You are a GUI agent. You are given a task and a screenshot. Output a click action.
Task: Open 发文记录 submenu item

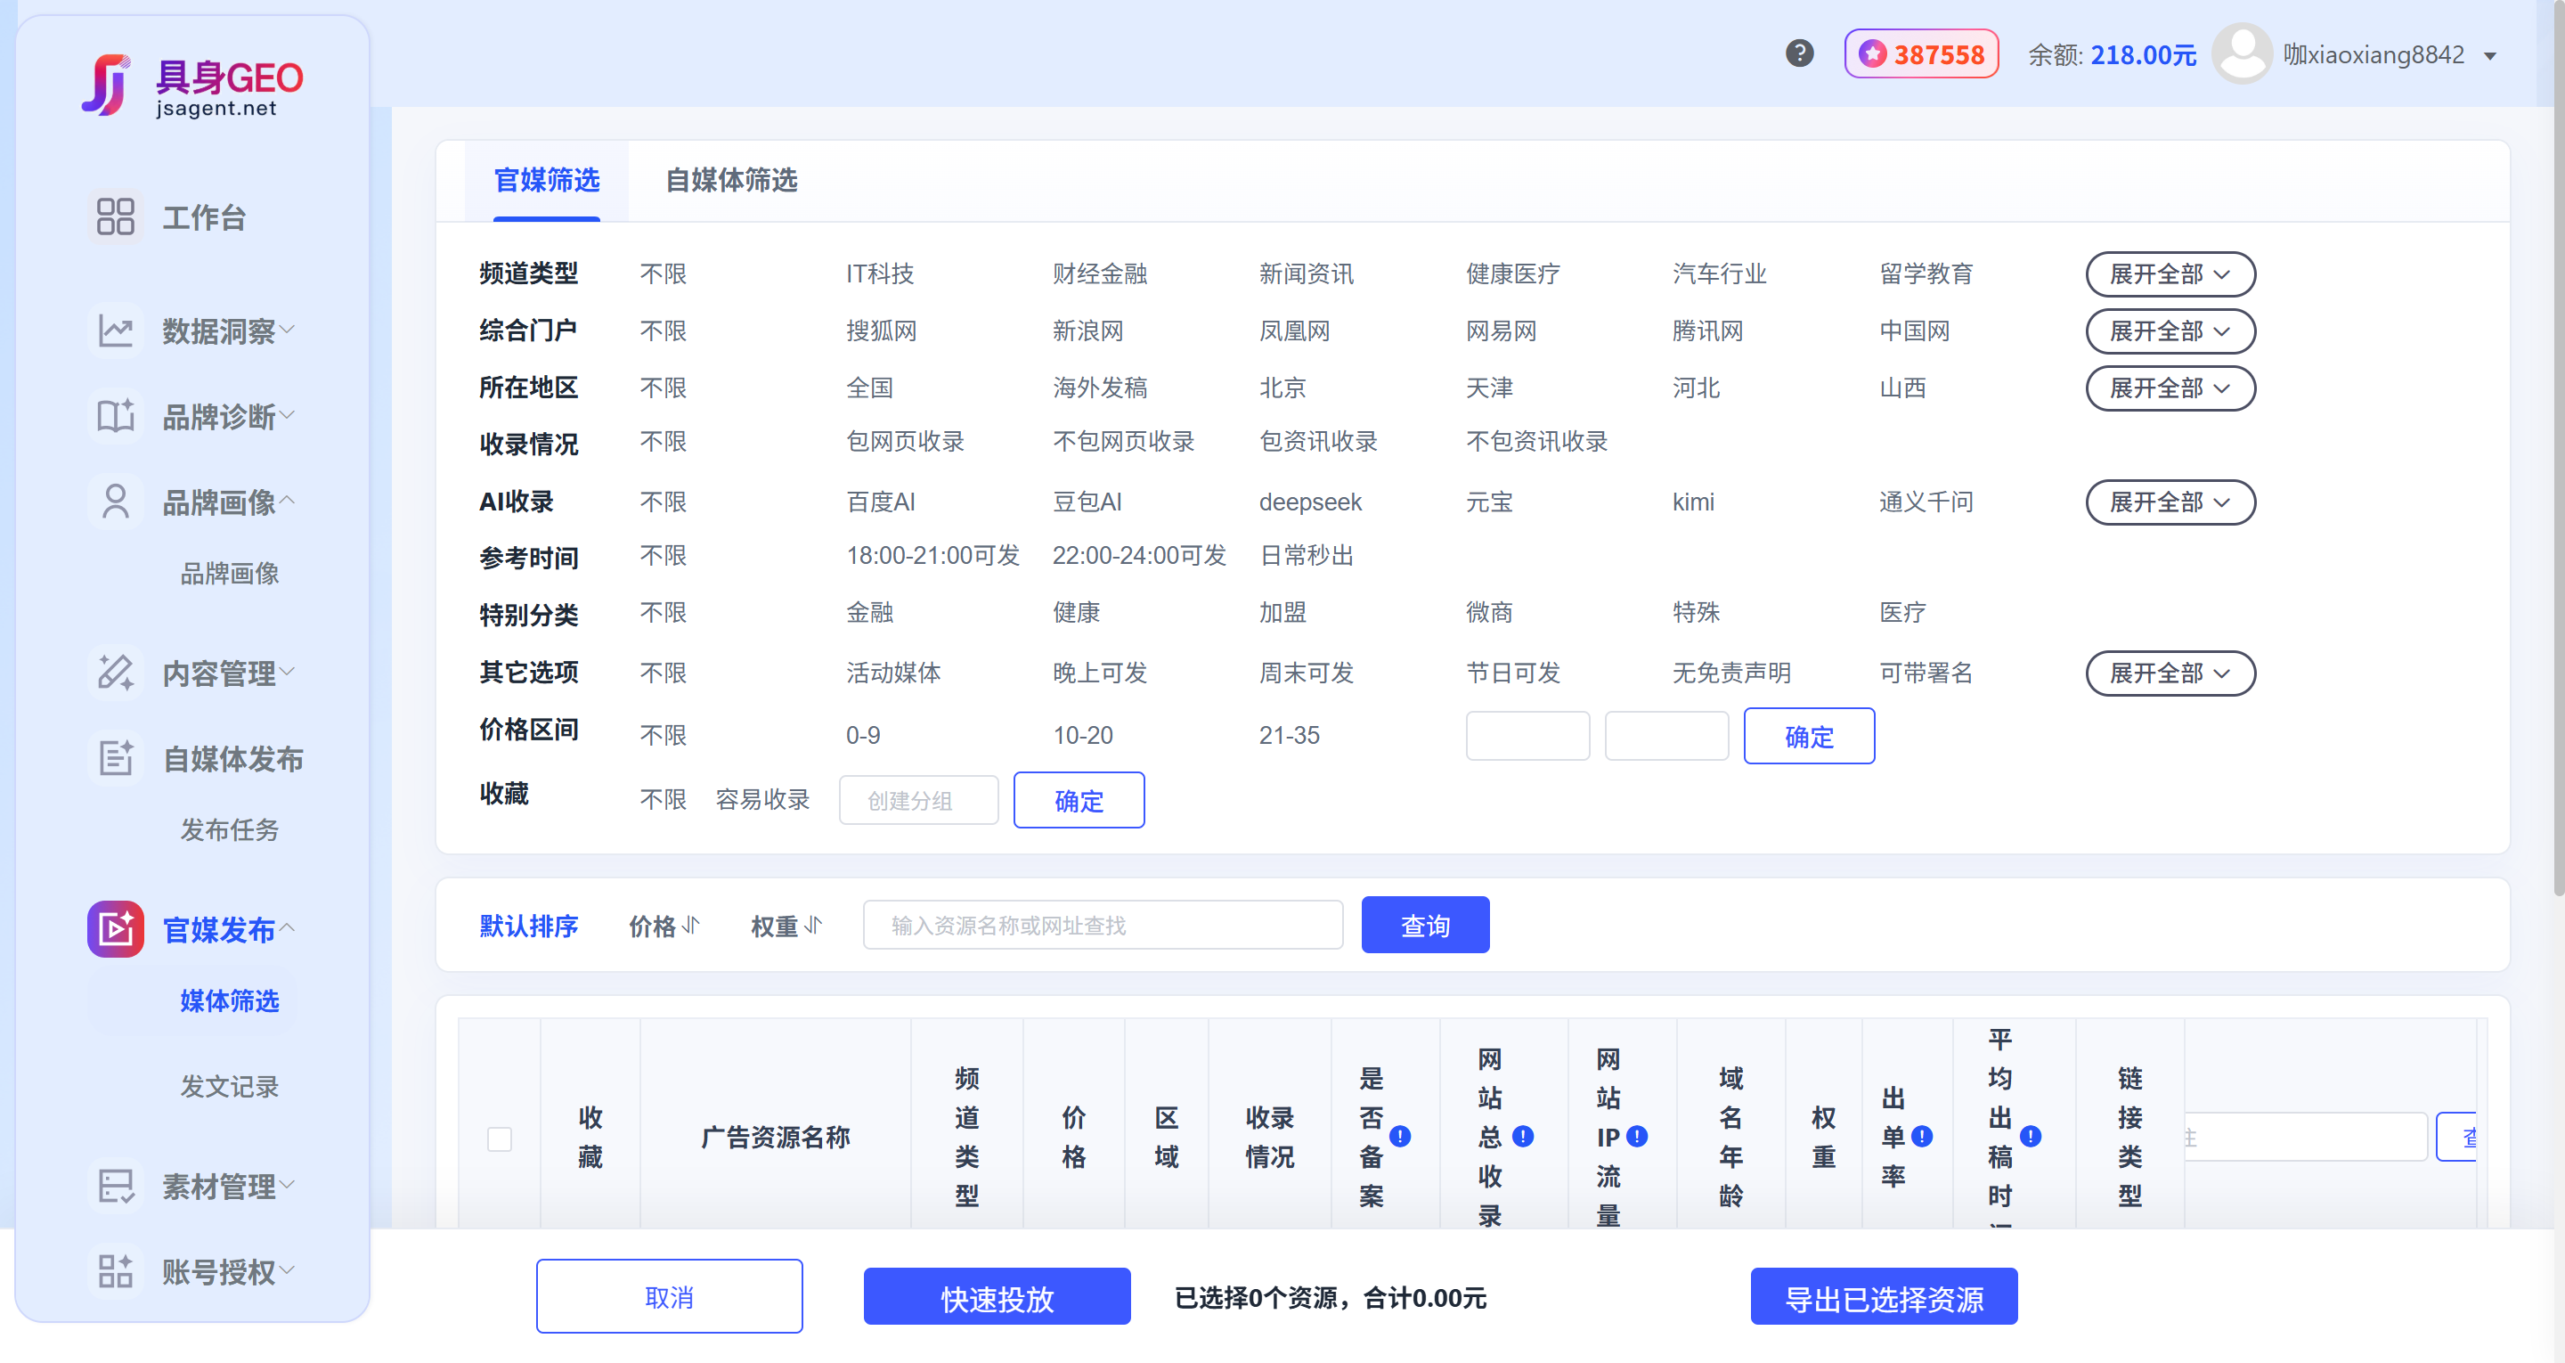pyautogui.click(x=230, y=1086)
